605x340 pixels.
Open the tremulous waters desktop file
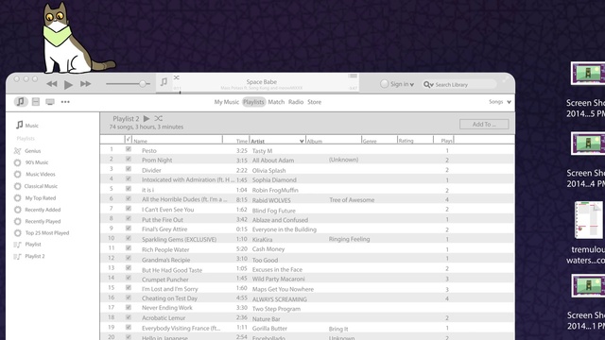pyautogui.click(x=588, y=220)
